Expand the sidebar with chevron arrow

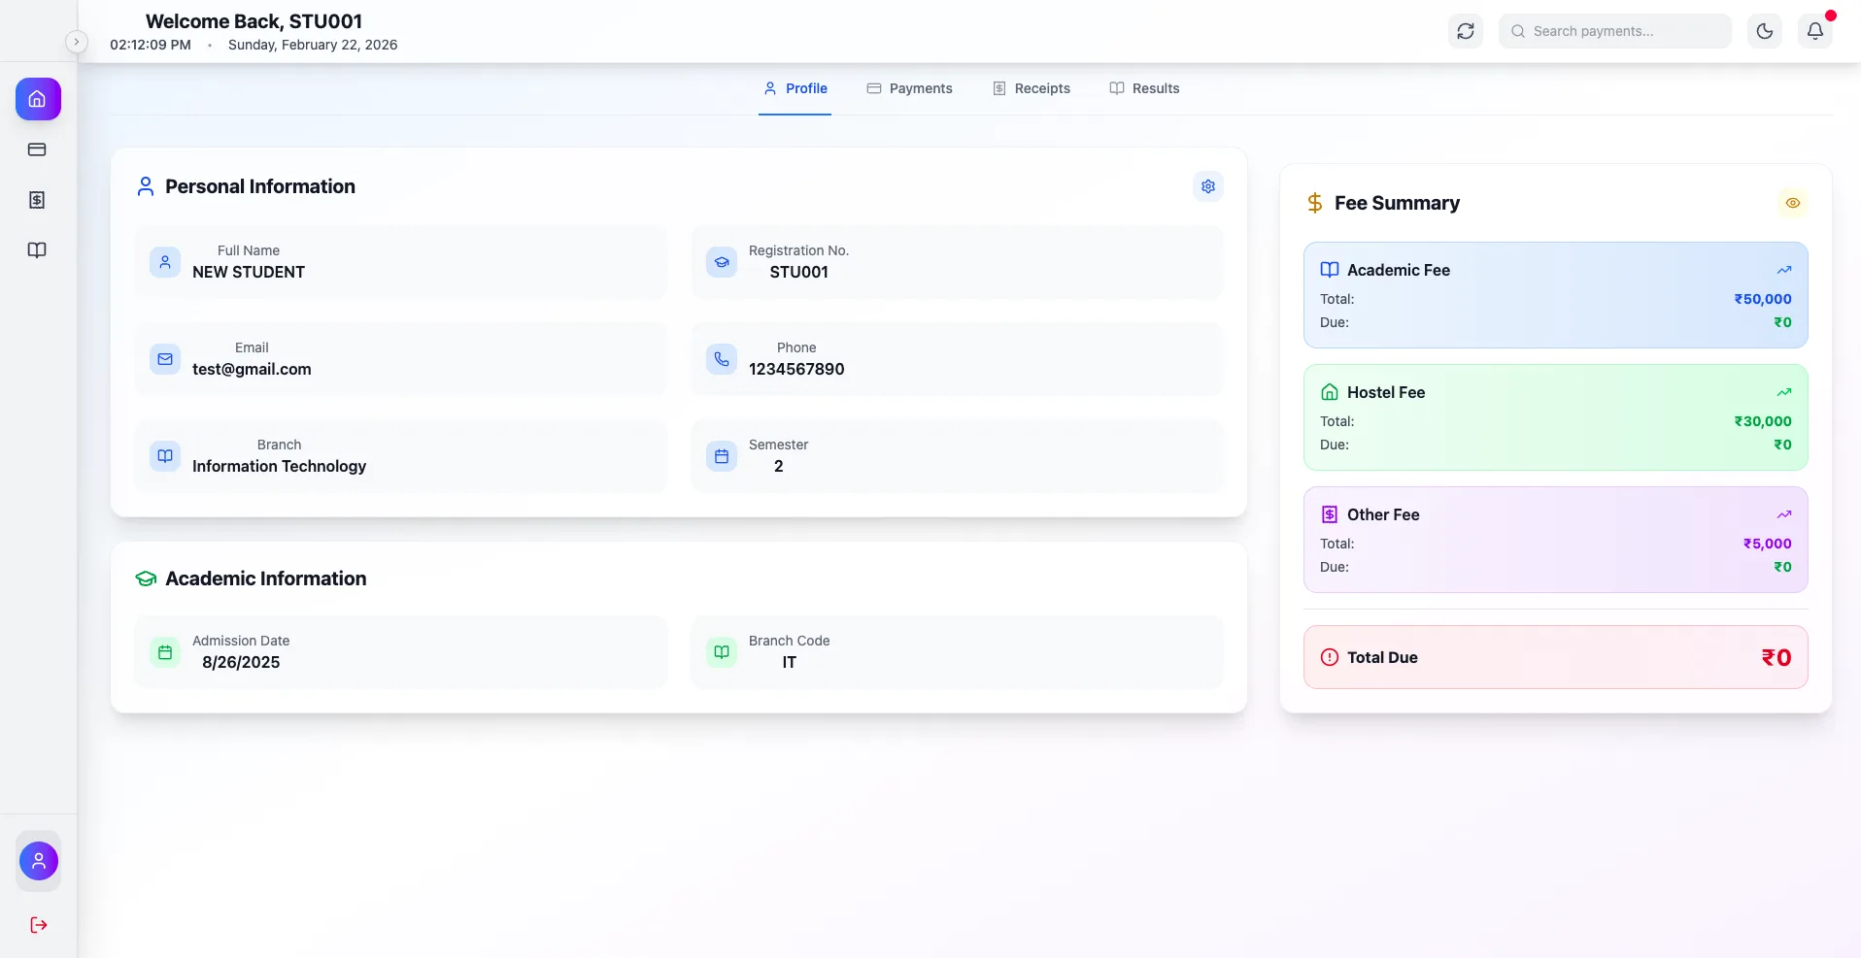click(x=77, y=42)
